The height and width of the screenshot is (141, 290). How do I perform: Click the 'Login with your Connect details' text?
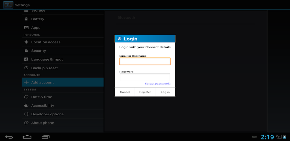pyautogui.click(x=145, y=47)
